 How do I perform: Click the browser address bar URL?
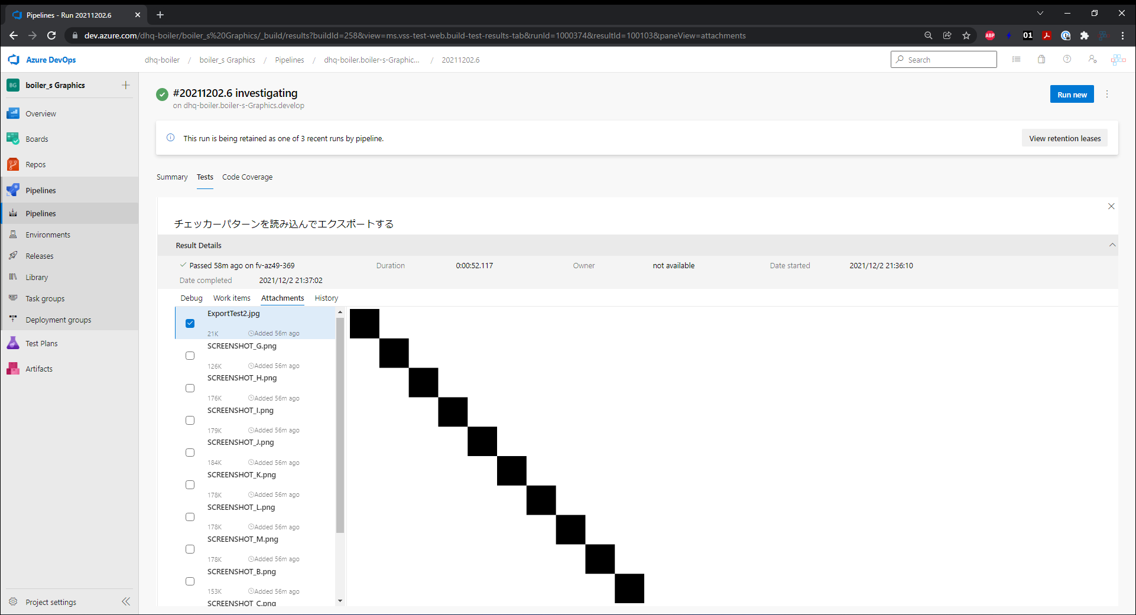click(x=415, y=35)
